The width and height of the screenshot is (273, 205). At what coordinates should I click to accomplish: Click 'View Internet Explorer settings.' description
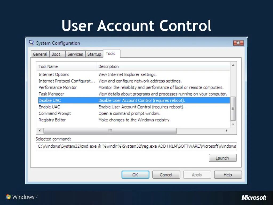point(127,74)
